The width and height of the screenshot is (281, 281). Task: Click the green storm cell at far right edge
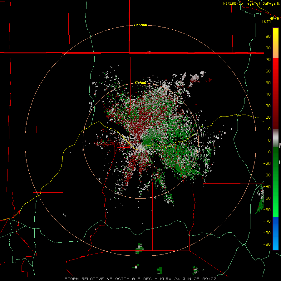260,200
